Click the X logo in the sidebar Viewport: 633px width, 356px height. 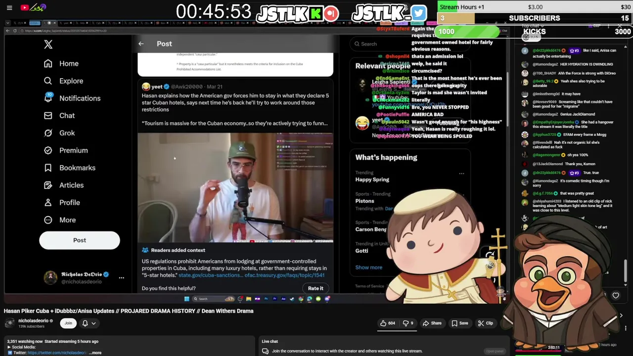48,44
